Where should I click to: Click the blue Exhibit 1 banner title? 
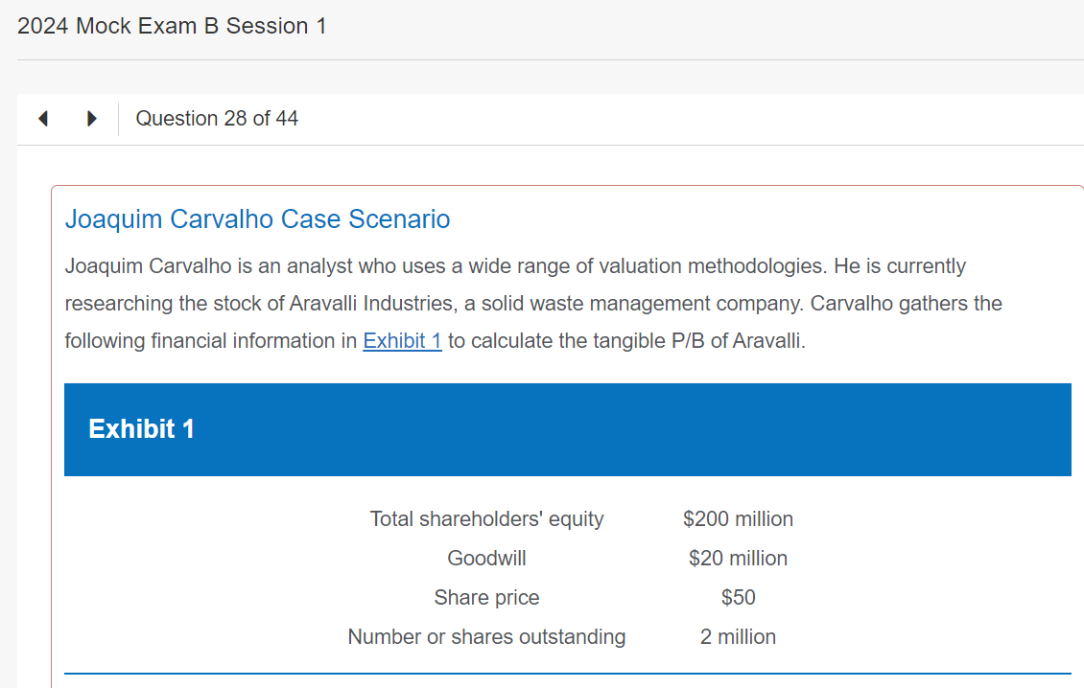click(141, 429)
